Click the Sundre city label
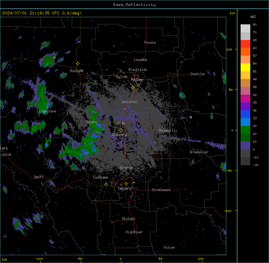Viewport: 269px width, 263px height. click(91, 122)
